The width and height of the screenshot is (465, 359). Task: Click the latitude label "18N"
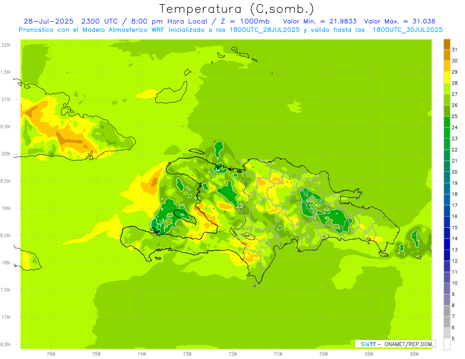(x=6, y=263)
